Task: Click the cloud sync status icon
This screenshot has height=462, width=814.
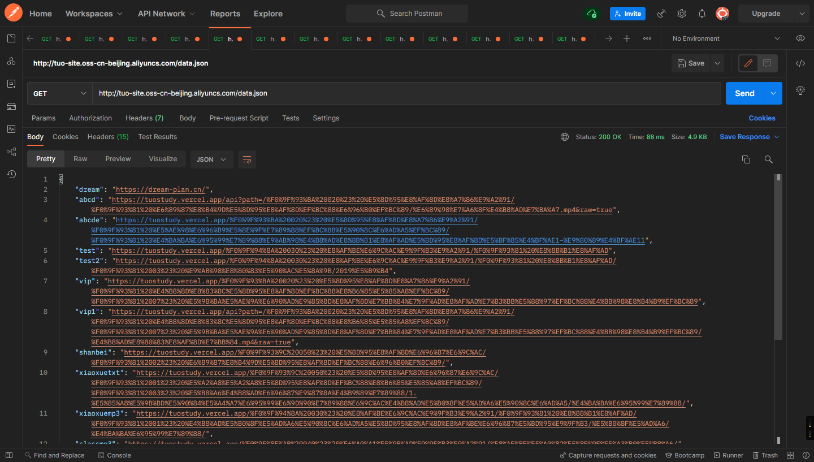Action: 592,14
